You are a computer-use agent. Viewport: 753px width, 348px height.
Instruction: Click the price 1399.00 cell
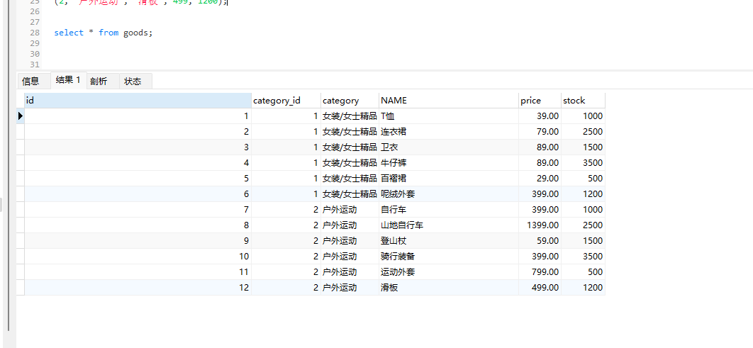tap(540, 225)
